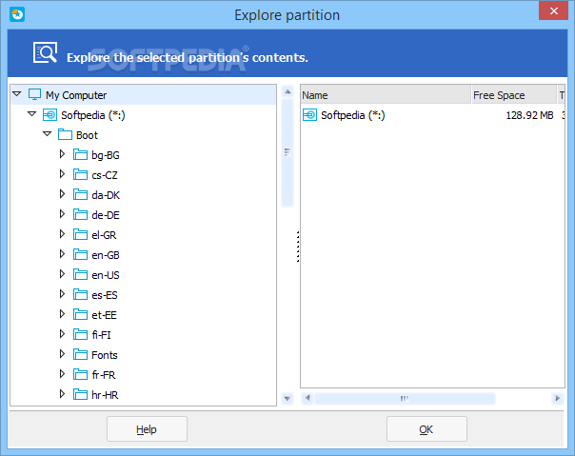Open the Help button
The image size is (575, 456).
tap(147, 428)
